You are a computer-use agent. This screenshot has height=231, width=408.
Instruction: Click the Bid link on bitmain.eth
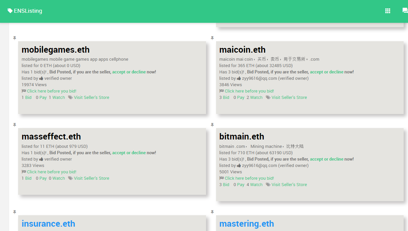226,184
